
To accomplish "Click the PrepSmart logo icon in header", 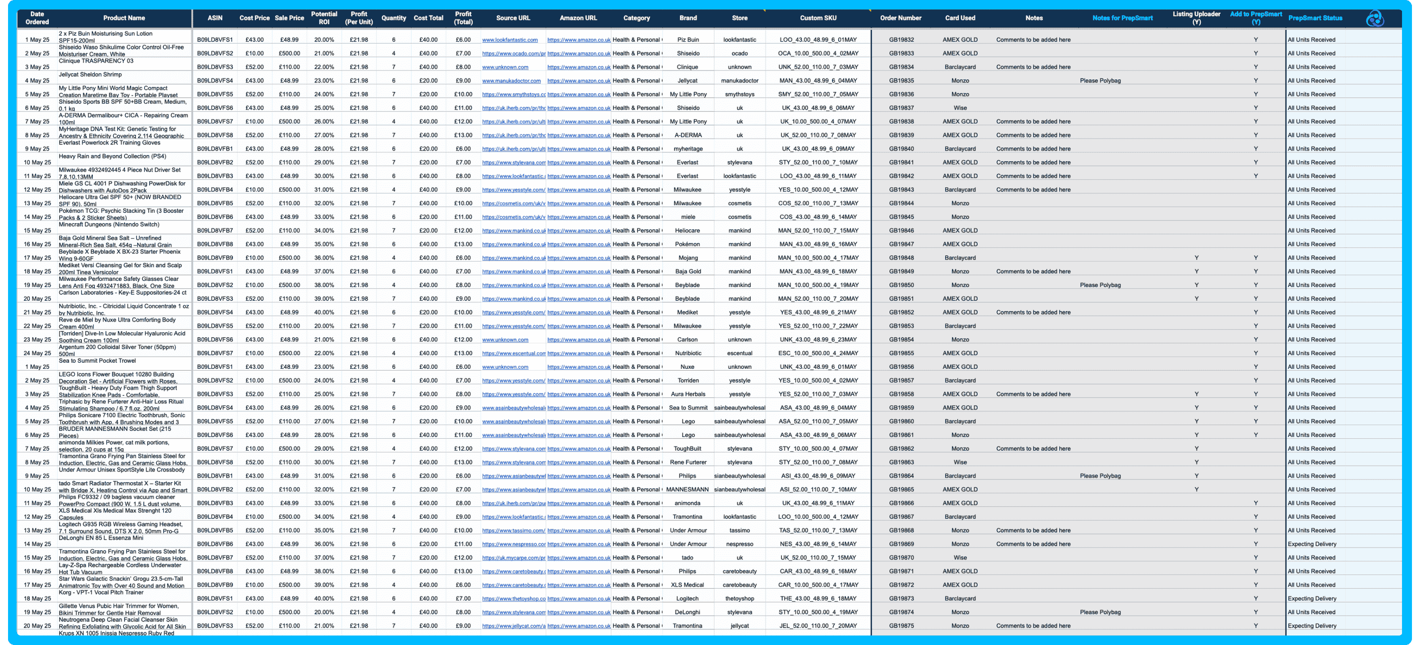I will [1375, 19].
